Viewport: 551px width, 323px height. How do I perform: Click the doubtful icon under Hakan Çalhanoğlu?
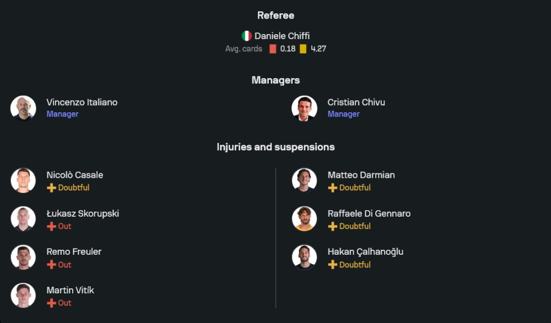point(332,265)
